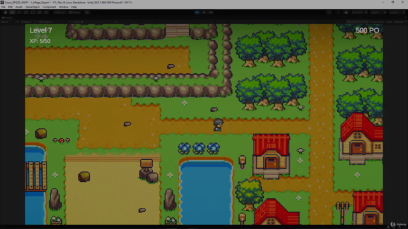Toggle Mute Audio in Game view
408x229 pixels.
377,22
